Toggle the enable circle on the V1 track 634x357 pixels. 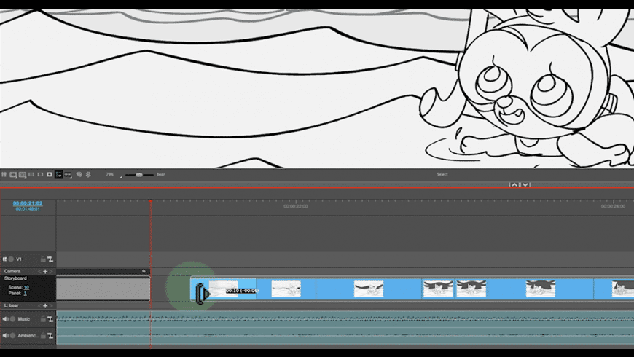(12, 259)
